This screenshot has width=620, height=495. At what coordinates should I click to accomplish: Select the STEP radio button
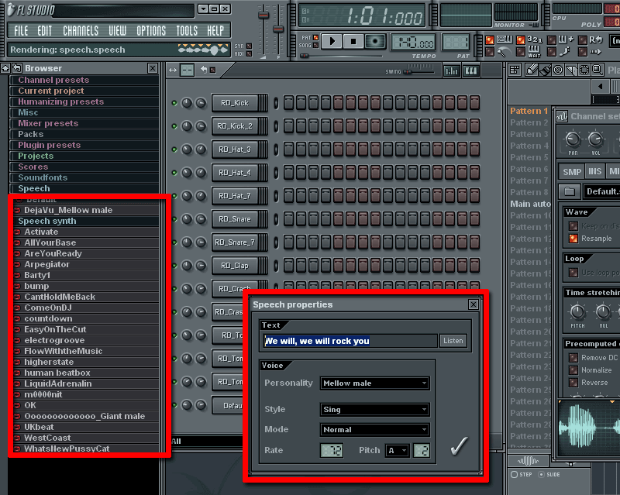point(514,474)
